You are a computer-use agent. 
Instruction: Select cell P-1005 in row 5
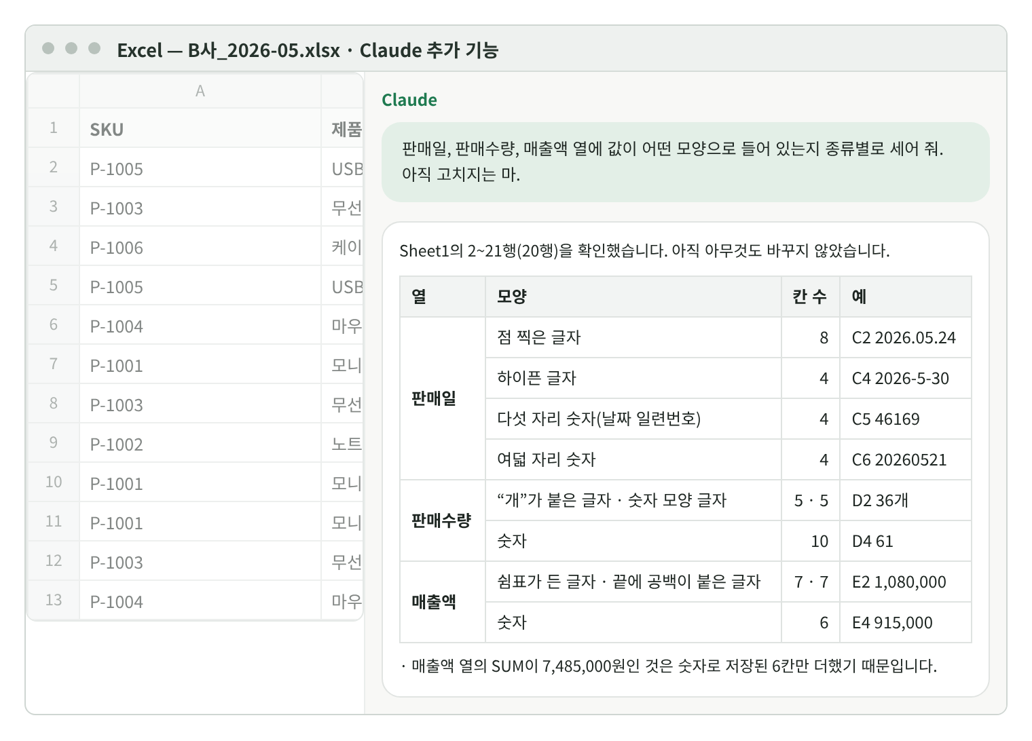tap(200, 286)
